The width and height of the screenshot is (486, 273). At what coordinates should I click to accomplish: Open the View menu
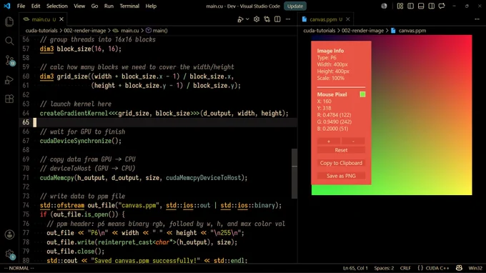coord(79,6)
